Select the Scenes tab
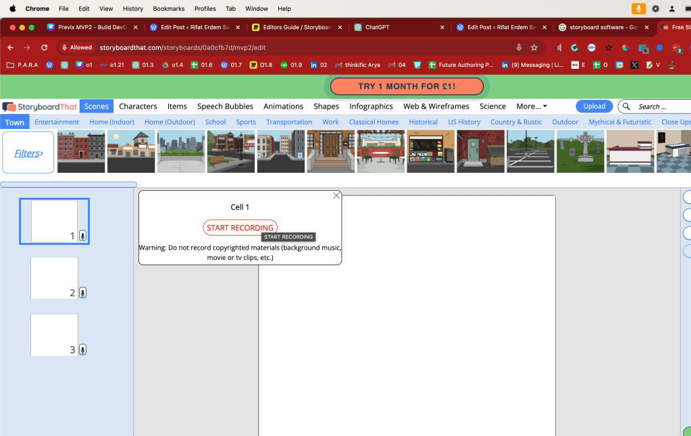This screenshot has height=436, width=691. pos(97,106)
